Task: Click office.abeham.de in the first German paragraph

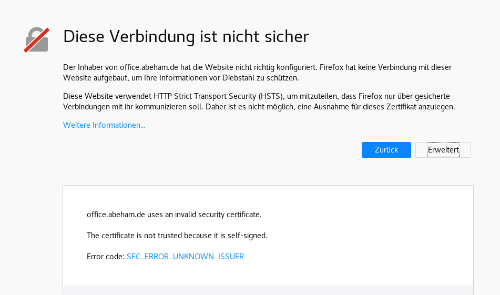Action: [x=149, y=67]
